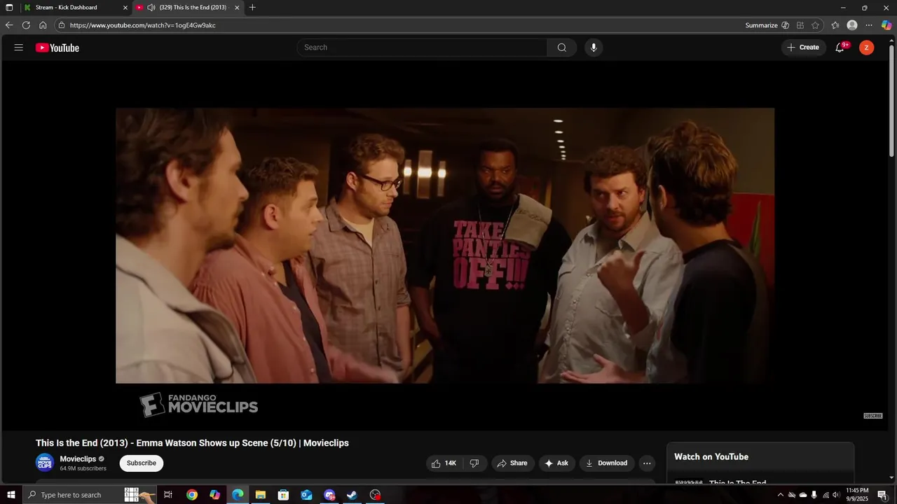The width and height of the screenshot is (897, 504).
Task: Open the YouTube guide hamburger menu
Action: click(x=19, y=48)
